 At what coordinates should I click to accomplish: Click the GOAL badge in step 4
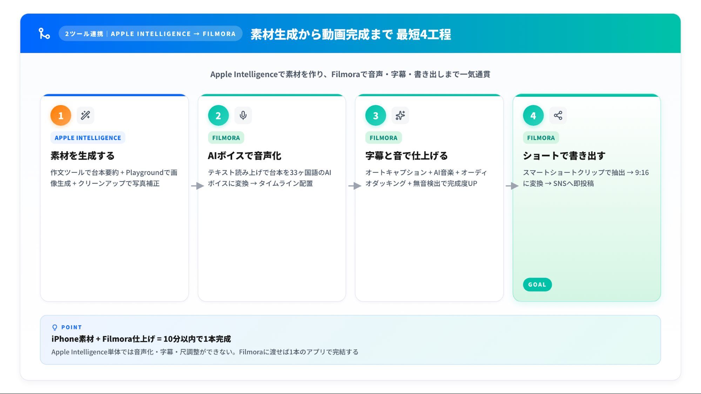tap(537, 284)
